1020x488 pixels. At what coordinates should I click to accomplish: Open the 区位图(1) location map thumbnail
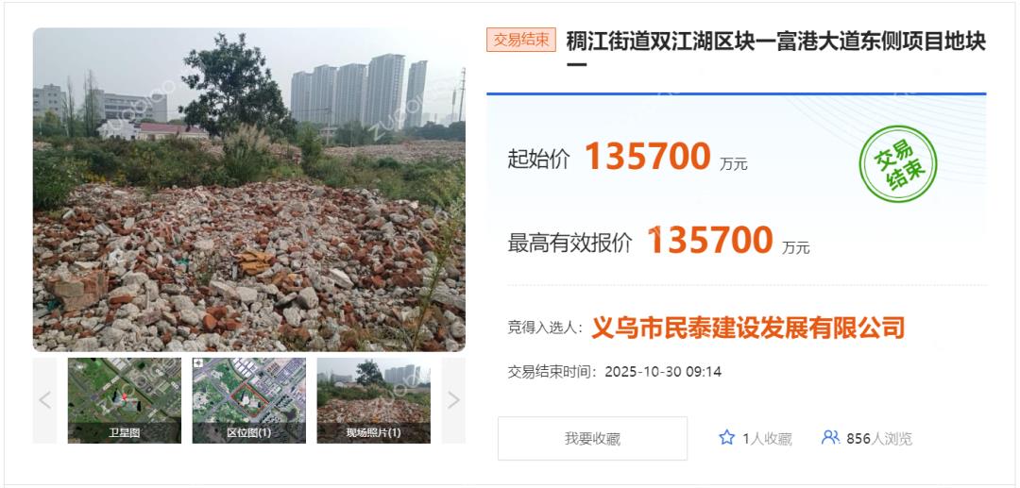[249, 400]
